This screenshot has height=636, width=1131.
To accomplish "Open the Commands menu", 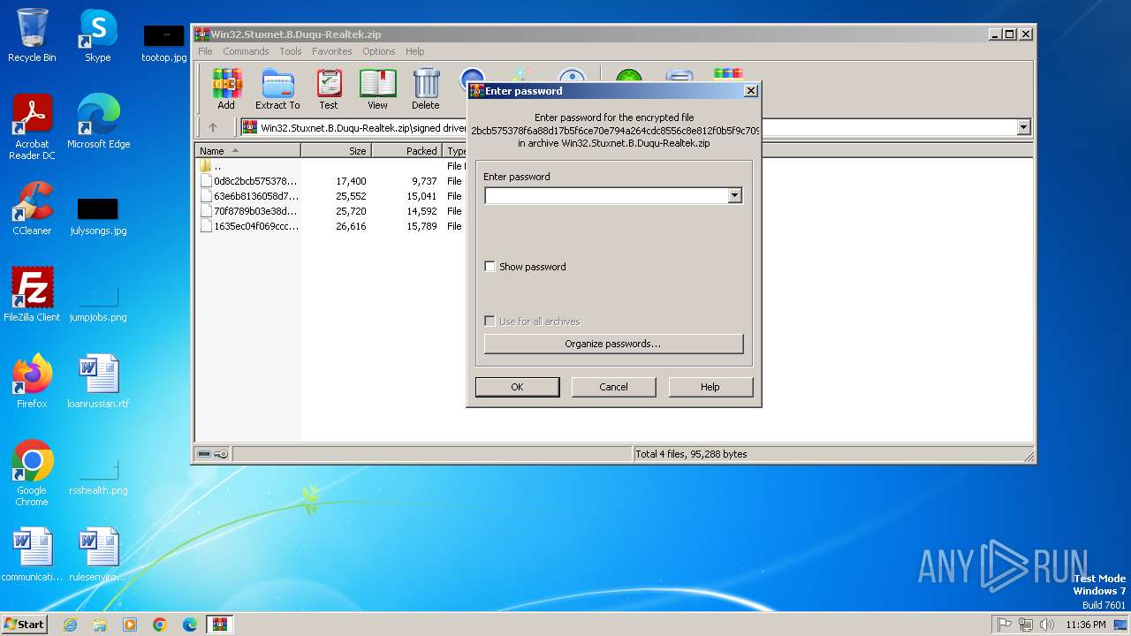I will tap(246, 51).
